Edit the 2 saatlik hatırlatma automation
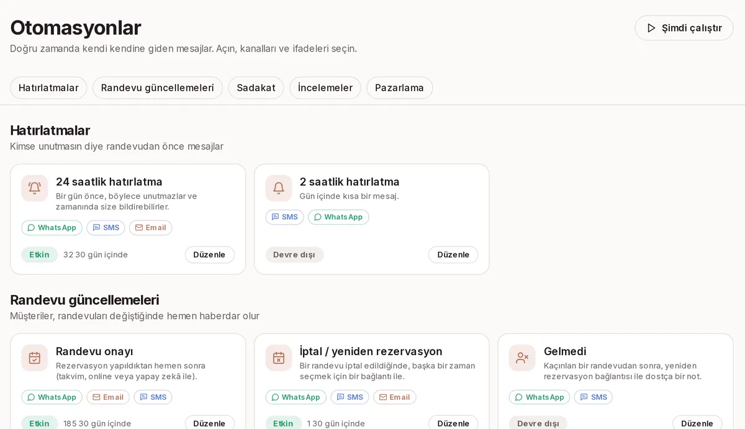 (453, 255)
